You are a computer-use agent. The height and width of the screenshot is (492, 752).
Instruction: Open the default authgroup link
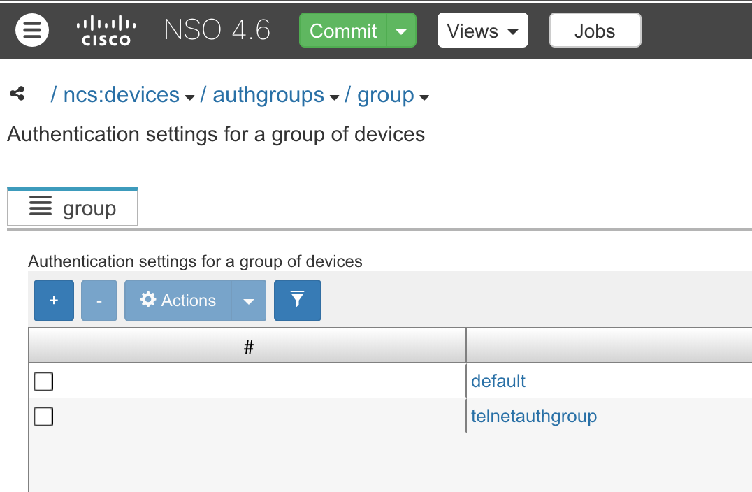[x=498, y=381]
